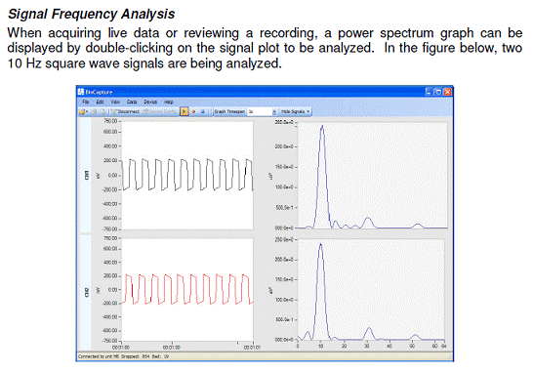Click the BioCapture app icon in the title bar
The height and width of the screenshot is (372, 533).
point(81,92)
